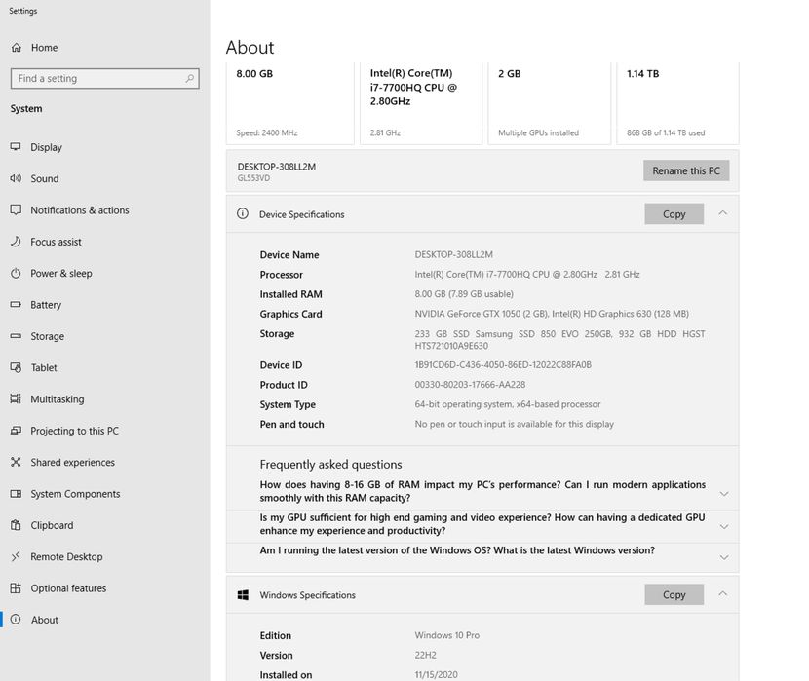Viewport: 809px width, 681px height.
Task: Click the System Type label
Action: 288,404
